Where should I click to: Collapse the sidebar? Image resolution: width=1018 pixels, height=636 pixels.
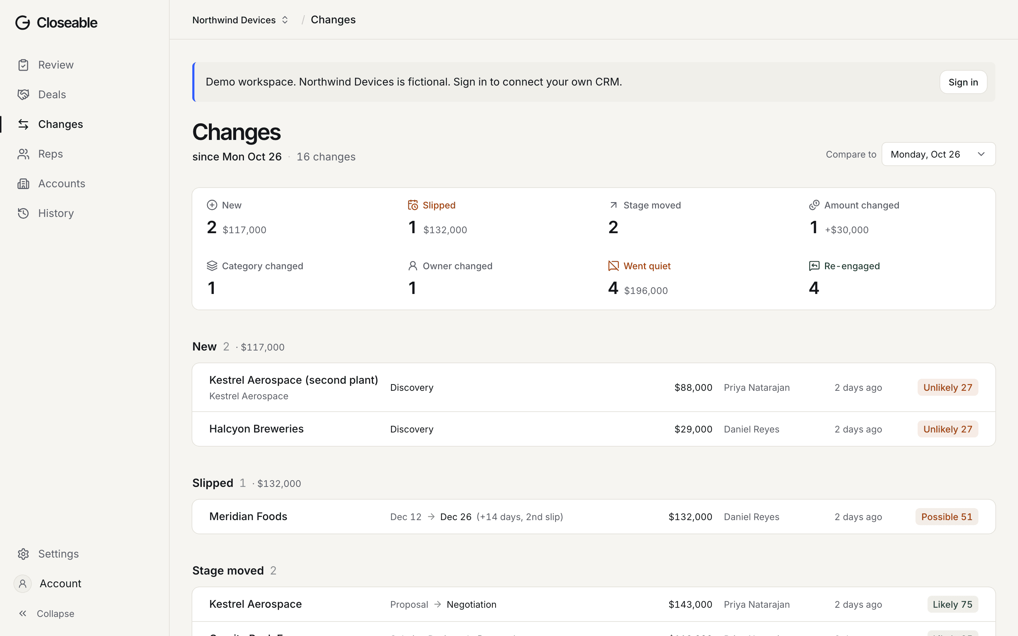coord(46,613)
